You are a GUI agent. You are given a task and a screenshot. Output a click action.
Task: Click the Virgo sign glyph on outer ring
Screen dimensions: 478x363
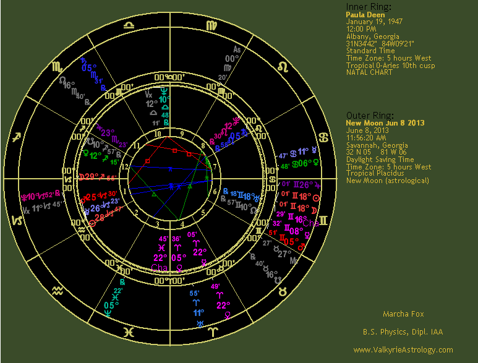[211, 25]
